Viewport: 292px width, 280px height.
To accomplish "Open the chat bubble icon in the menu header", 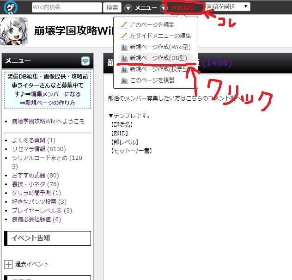I will tap(85, 61).
